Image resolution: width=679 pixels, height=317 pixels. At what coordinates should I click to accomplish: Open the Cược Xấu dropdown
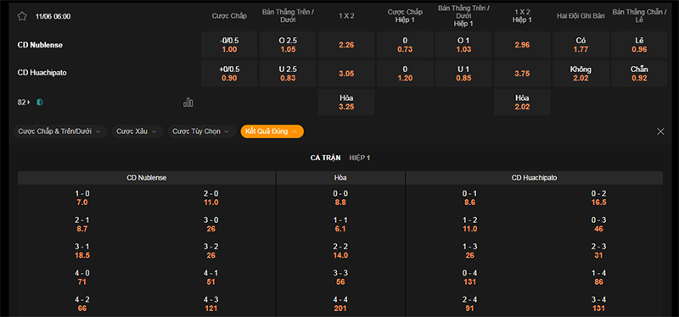coord(137,131)
